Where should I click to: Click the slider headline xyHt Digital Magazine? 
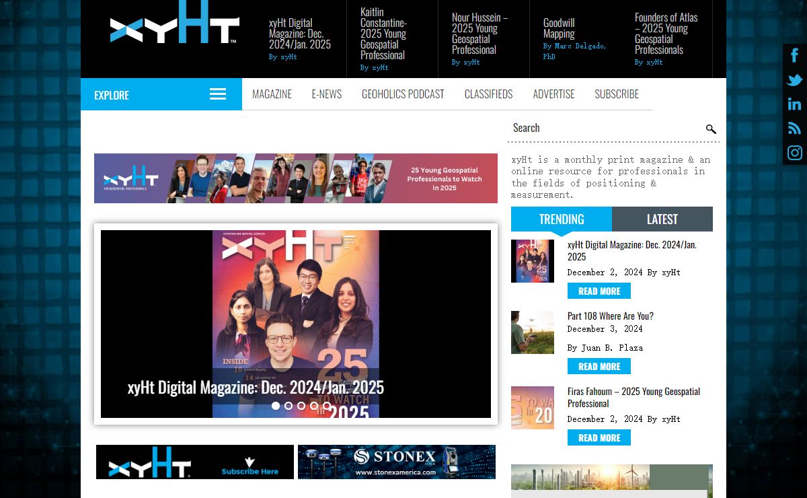256,387
